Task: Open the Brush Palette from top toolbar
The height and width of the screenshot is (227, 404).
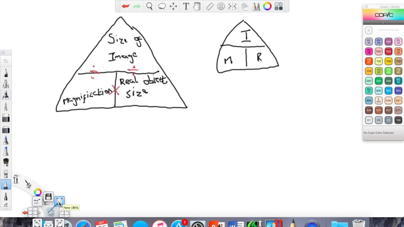Action: [256, 6]
